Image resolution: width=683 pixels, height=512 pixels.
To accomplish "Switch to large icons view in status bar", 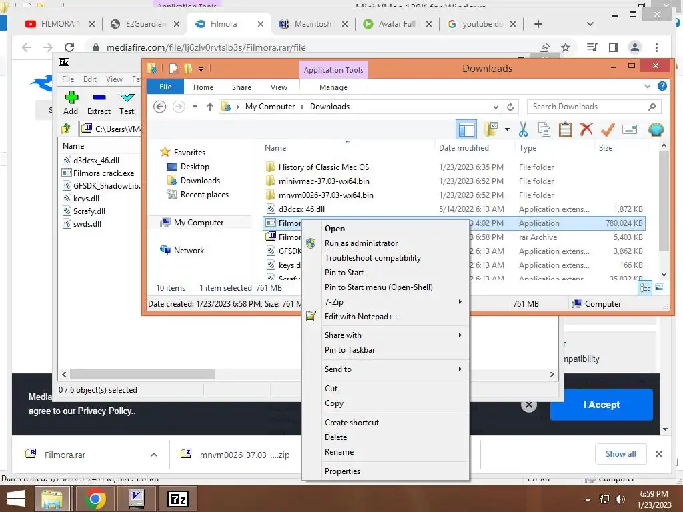I will point(660,287).
